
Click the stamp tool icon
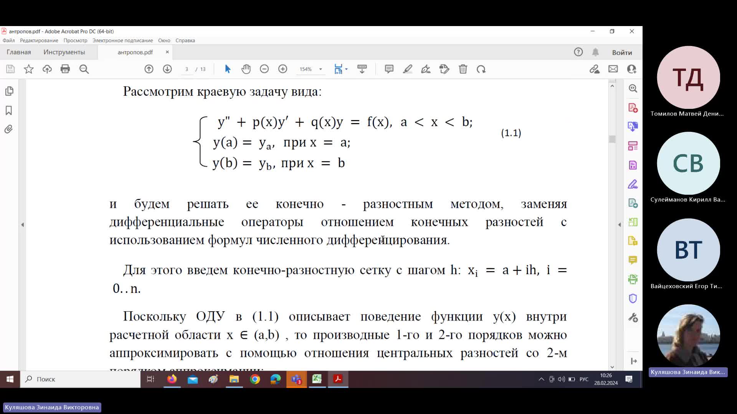[x=444, y=69]
